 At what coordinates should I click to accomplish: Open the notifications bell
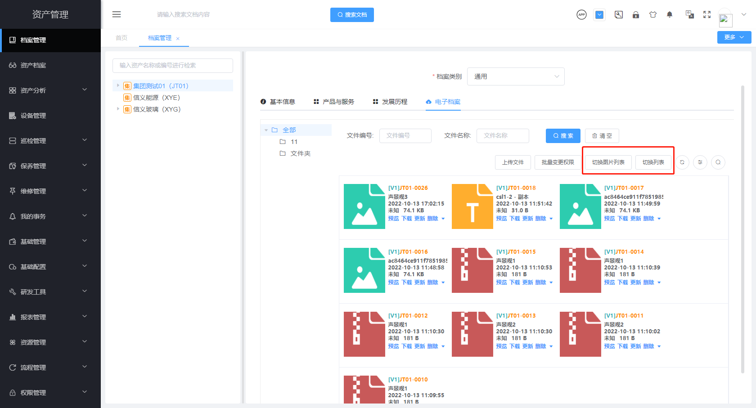[x=670, y=15]
